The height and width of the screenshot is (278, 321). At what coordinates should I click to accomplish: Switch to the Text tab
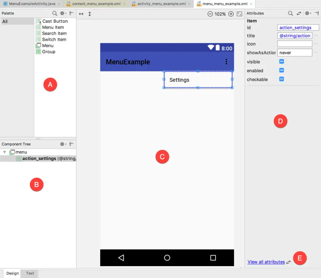coord(30,273)
